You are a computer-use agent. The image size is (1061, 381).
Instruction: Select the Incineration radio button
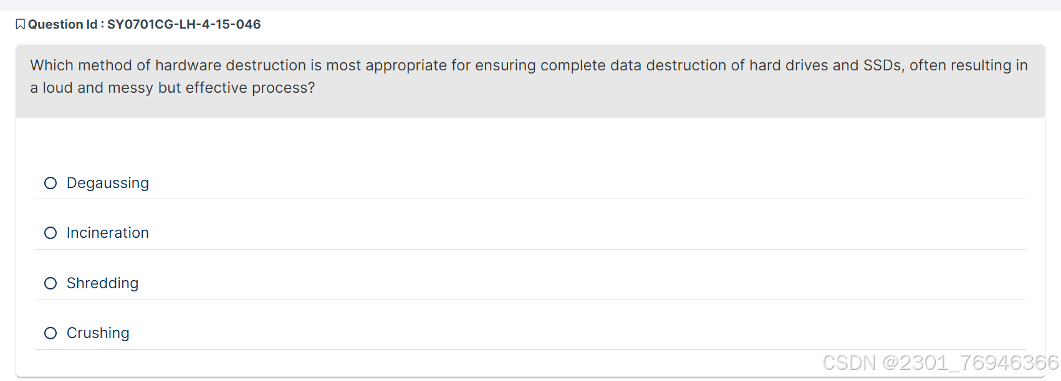50,233
